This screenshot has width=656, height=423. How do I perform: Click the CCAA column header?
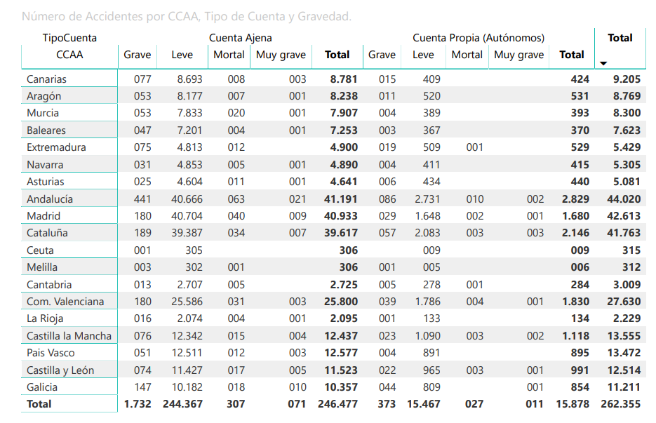coord(69,55)
